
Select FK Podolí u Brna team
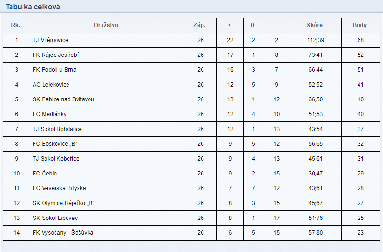coord(55,70)
